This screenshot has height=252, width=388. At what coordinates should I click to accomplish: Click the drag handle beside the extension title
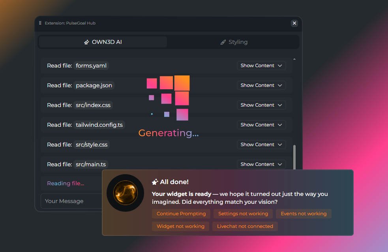[x=40, y=23]
